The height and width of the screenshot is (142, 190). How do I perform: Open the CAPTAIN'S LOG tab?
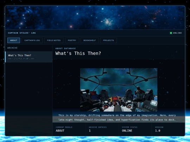point(32,40)
